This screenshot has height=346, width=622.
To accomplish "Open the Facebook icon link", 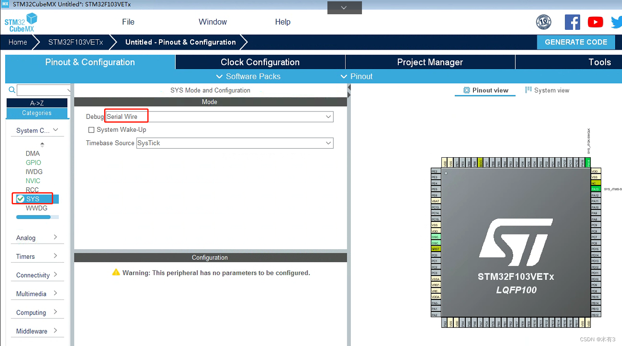I will [572, 22].
